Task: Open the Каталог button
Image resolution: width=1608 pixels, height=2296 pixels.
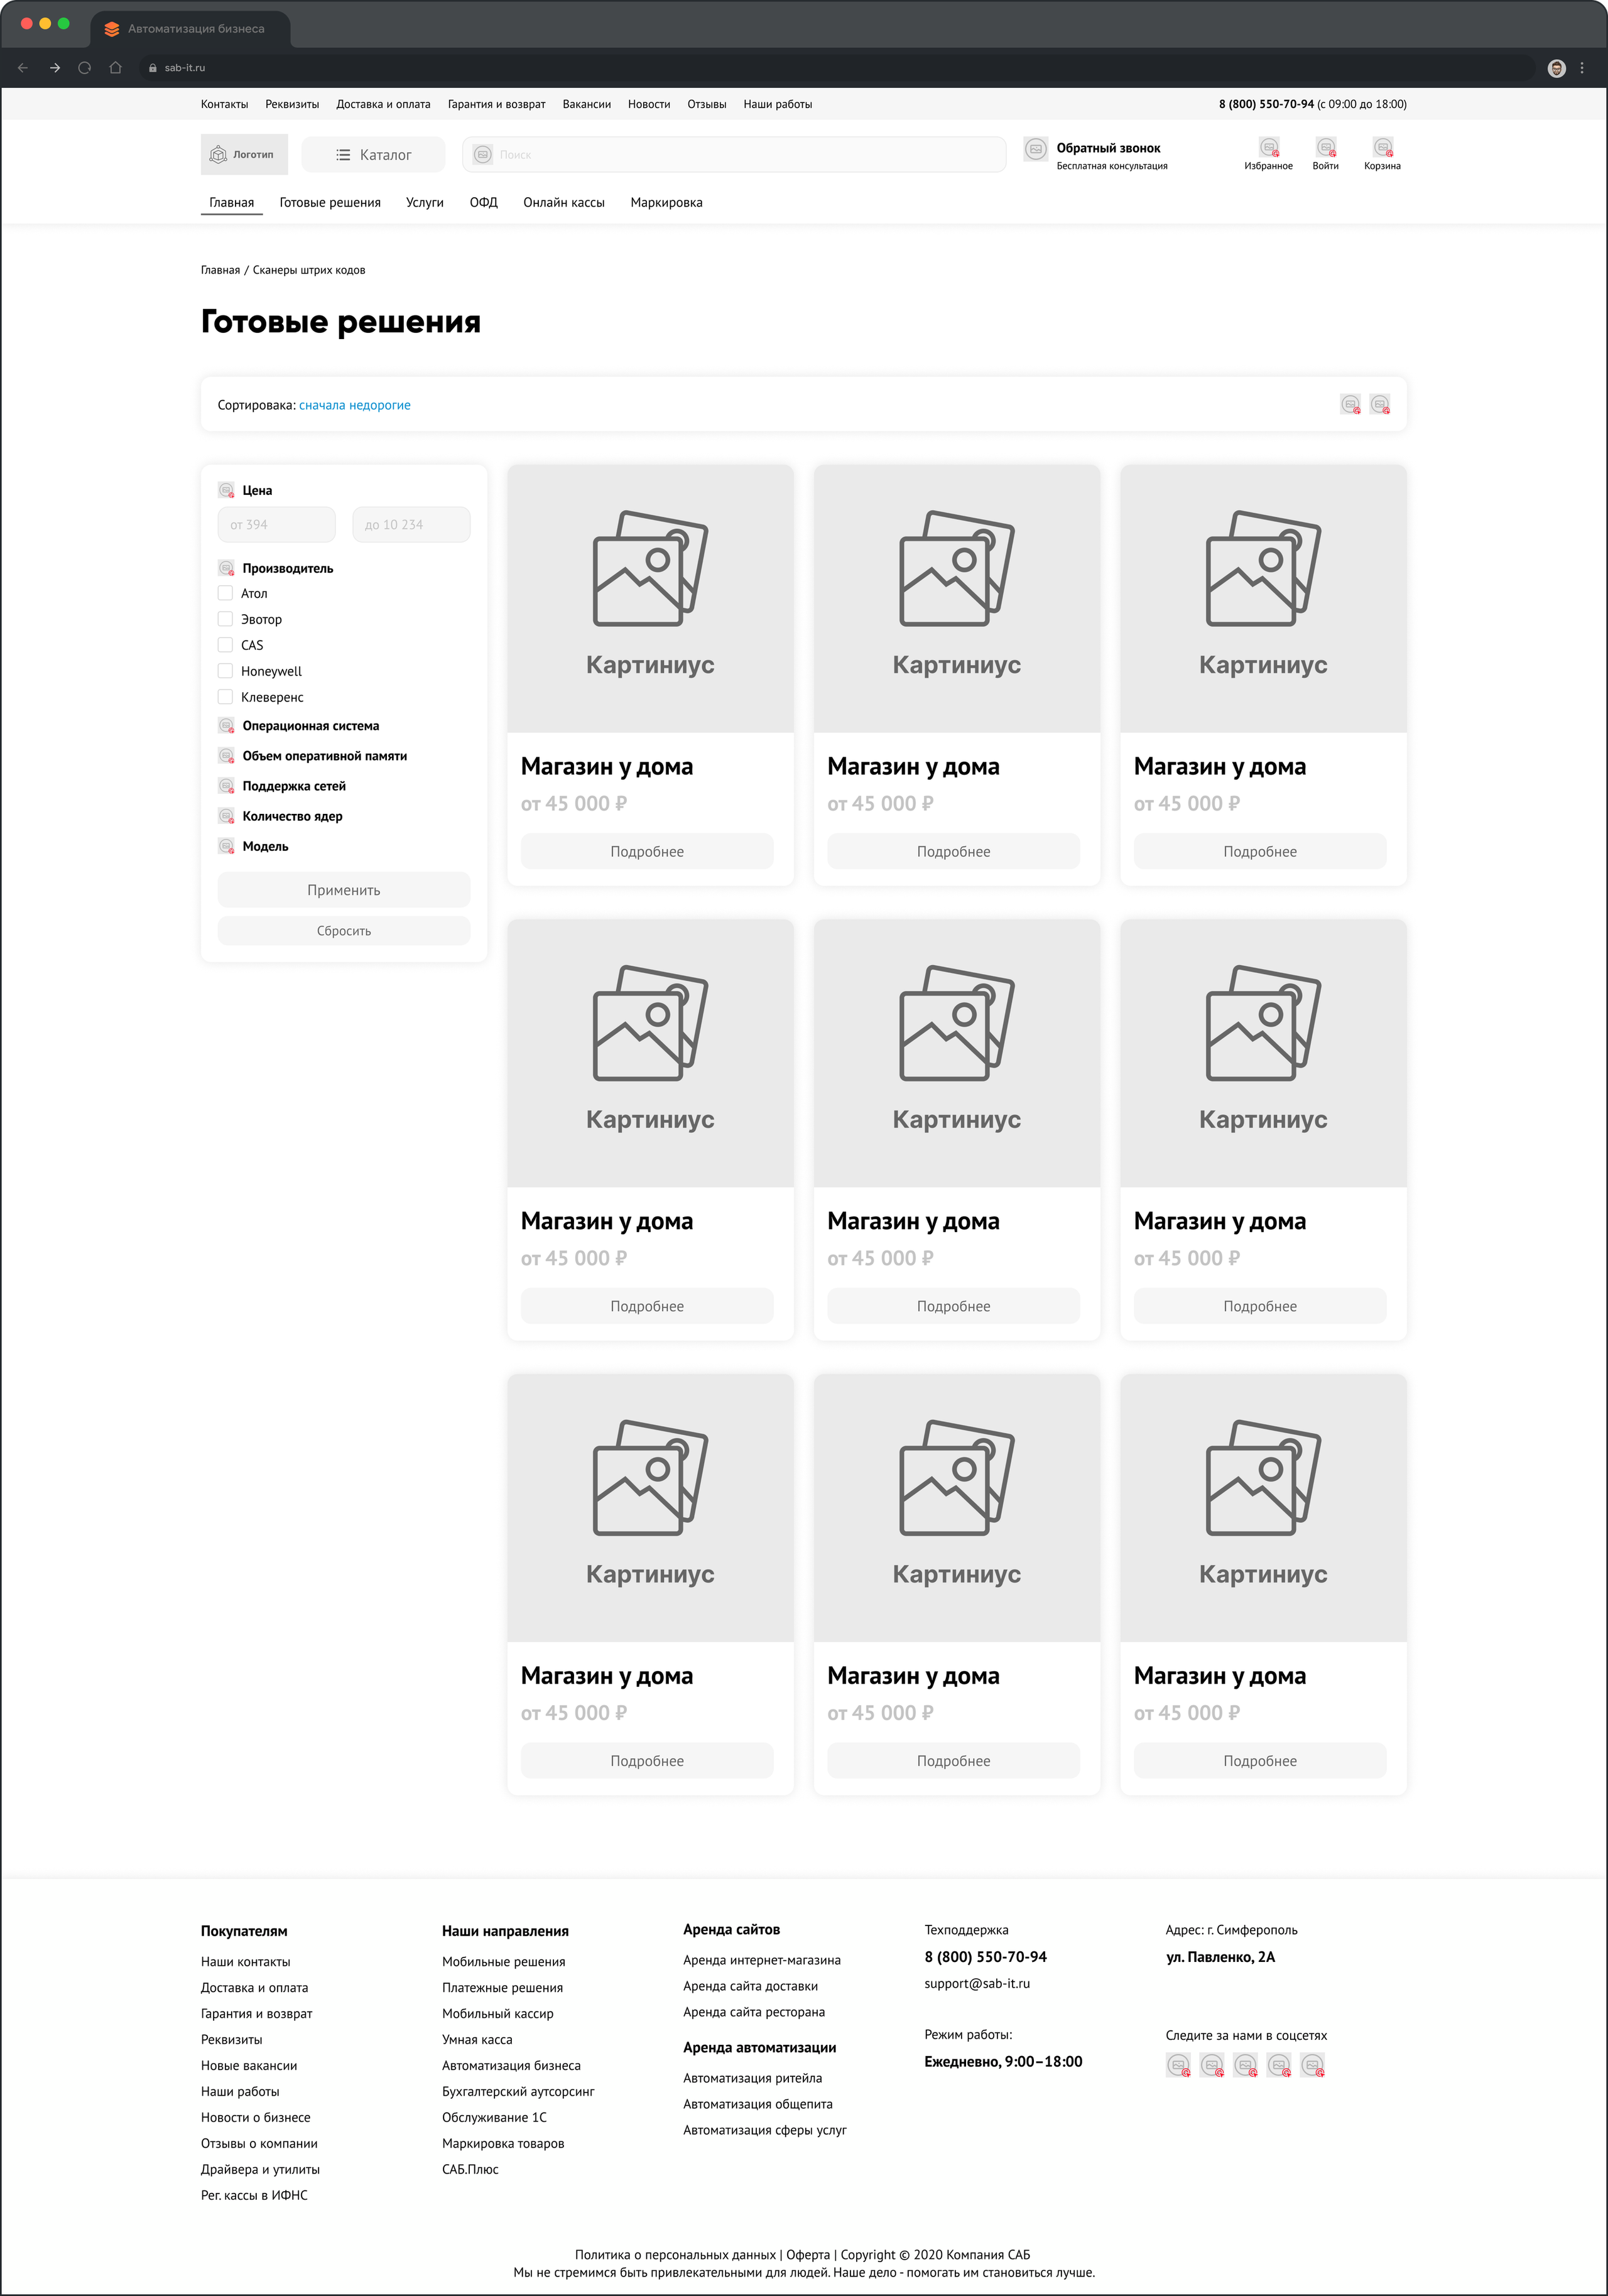Action: coord(373,155)
